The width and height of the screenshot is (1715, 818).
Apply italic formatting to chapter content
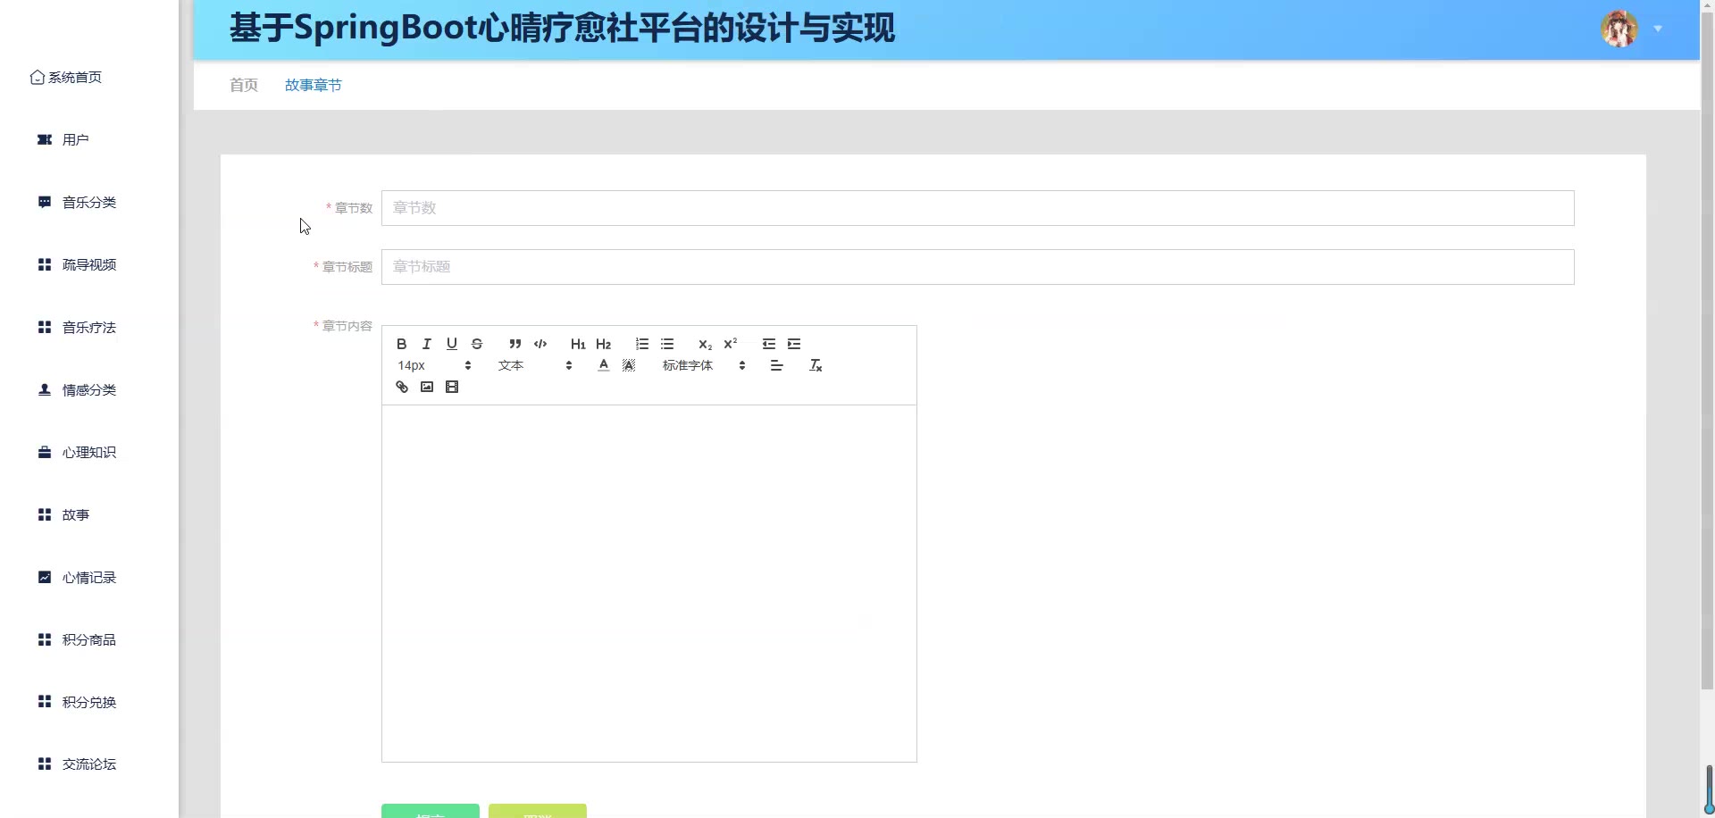[427, 344]
